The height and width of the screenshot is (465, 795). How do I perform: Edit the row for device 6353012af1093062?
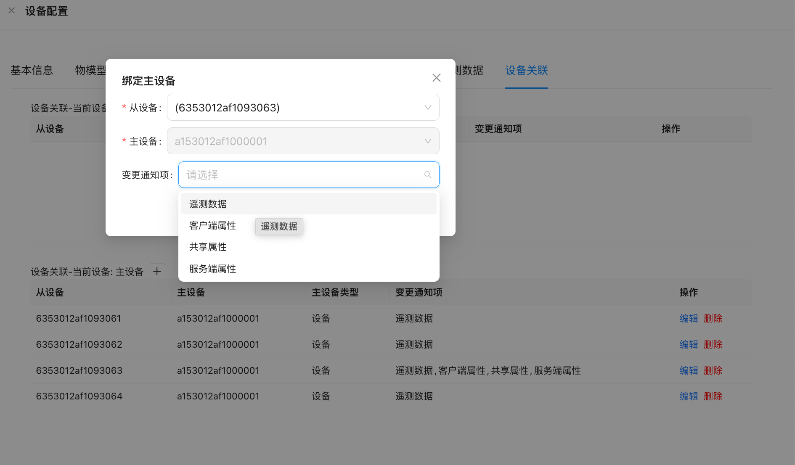coord(689,345)
